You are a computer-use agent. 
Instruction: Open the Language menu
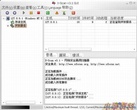pos(55,8)
